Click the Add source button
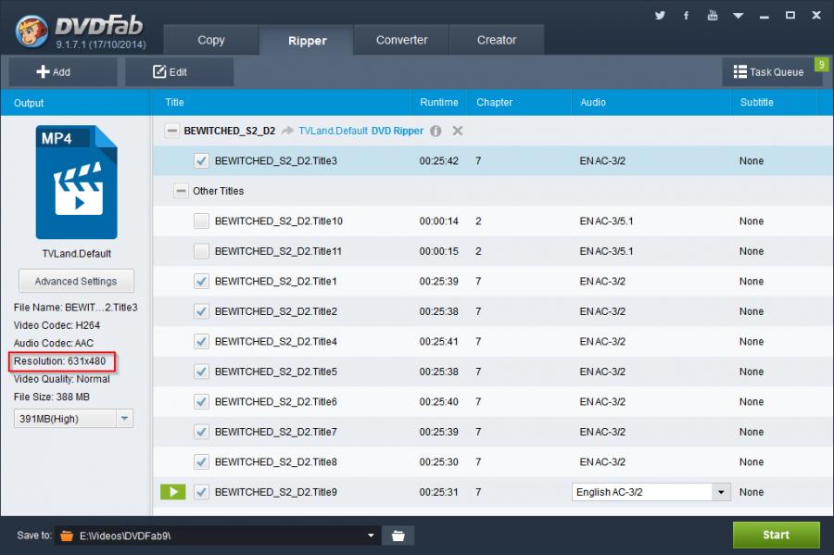The width and height of the screenshot is (834, 555). tap(63, 71)
